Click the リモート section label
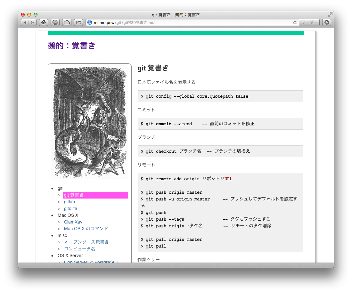 pos(146,165)
